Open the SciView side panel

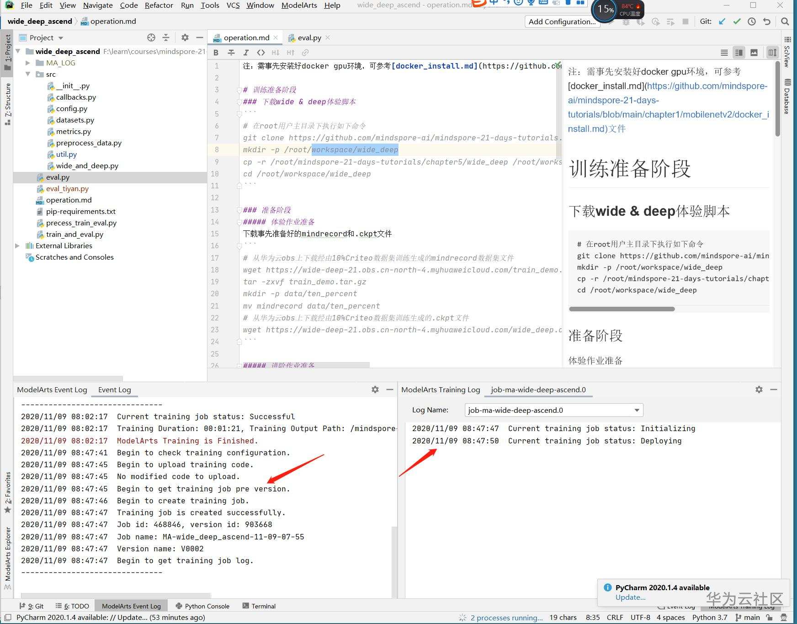pyautogui.click(x=787, y=52)
